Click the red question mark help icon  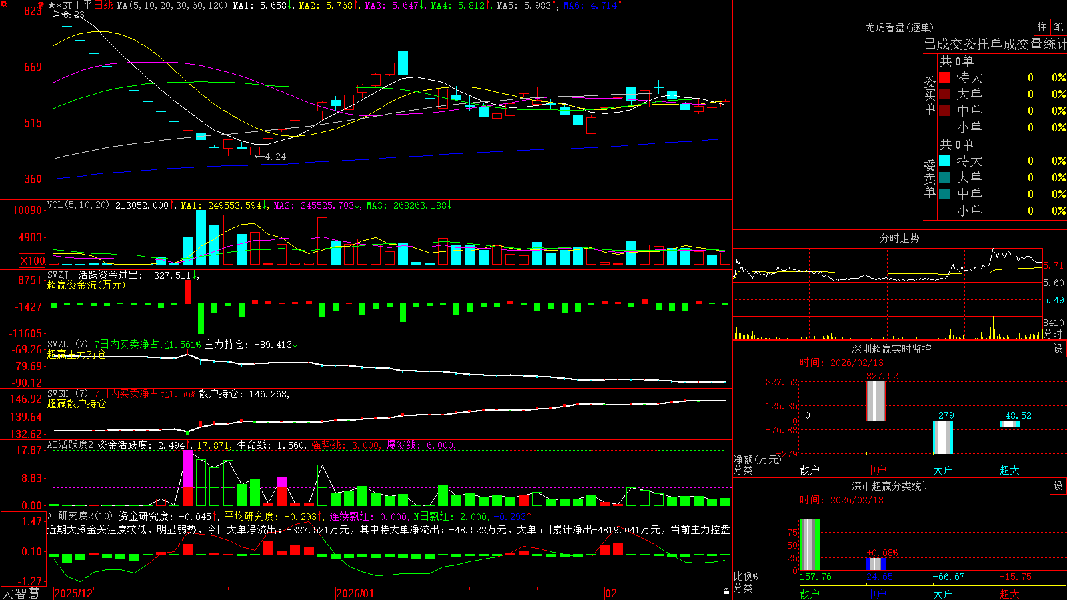[41, 5]
